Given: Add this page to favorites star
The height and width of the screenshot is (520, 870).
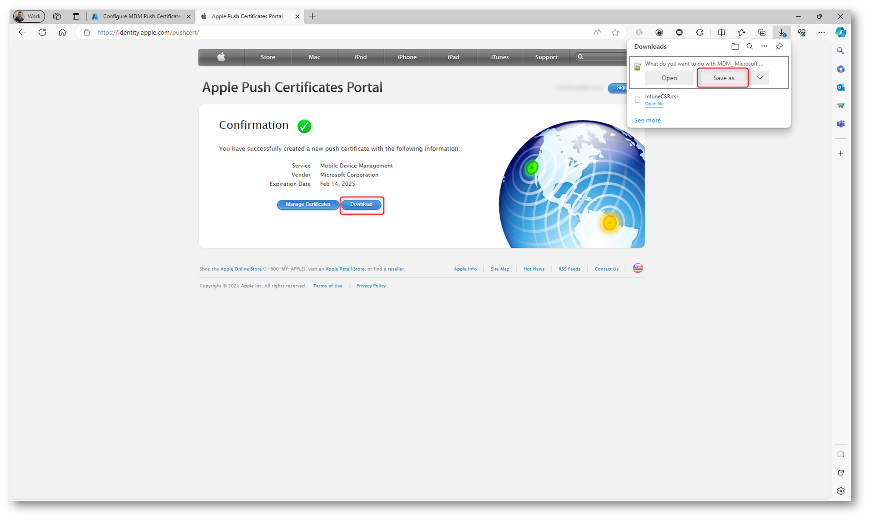Looking at the screenshot, I should (x=615, y=32).
